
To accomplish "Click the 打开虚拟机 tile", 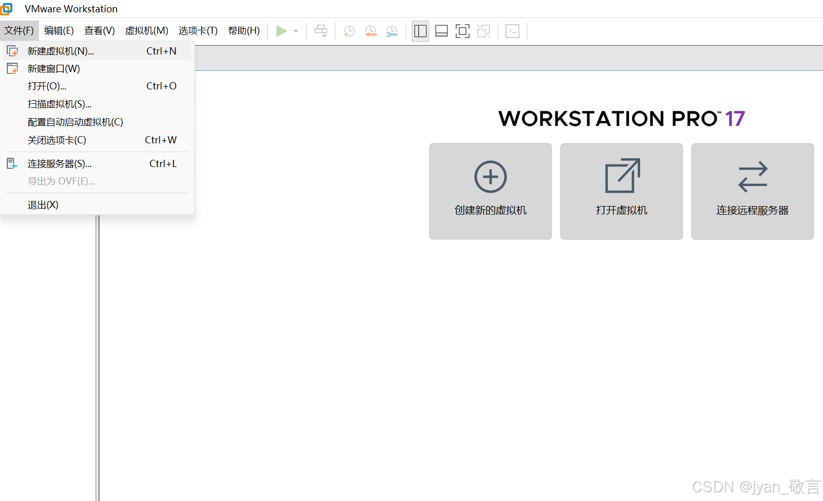I will coord(622,191).
